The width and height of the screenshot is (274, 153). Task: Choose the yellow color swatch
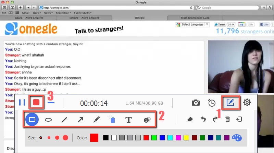point(186,138)
